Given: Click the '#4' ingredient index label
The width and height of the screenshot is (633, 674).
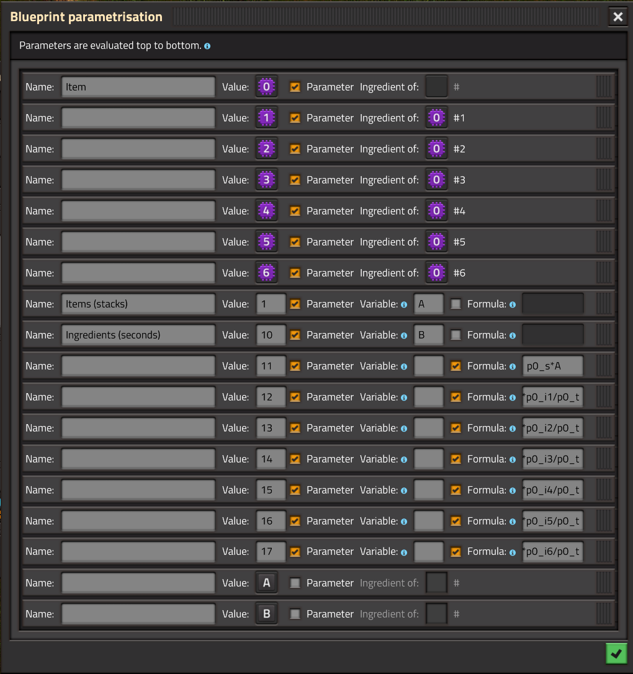Looking at the screenshot, I should click(459, 211).
